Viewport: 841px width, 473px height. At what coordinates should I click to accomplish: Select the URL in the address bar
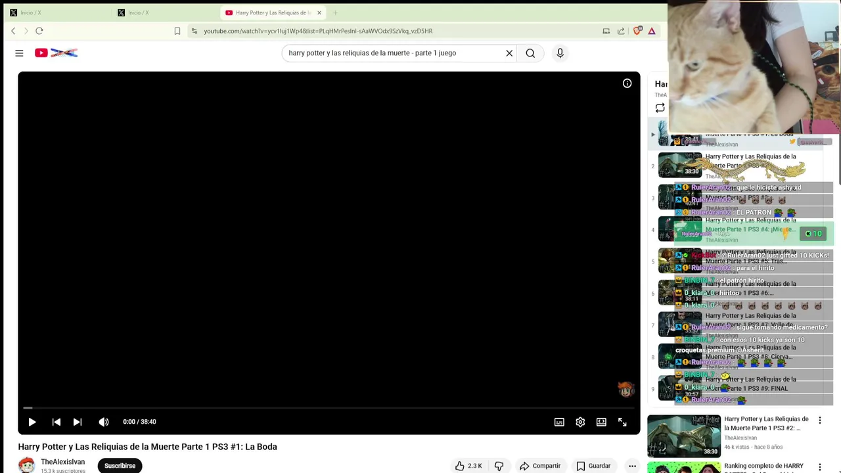tap(318, 31)
